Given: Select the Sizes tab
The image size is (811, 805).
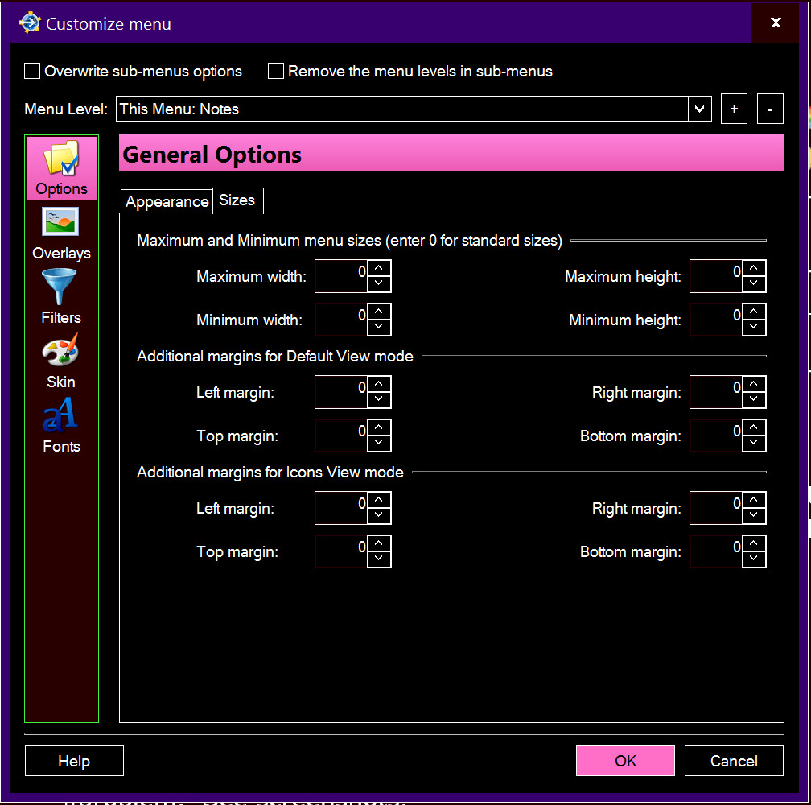Looking at the screenshot, I should tap(237, 200).
